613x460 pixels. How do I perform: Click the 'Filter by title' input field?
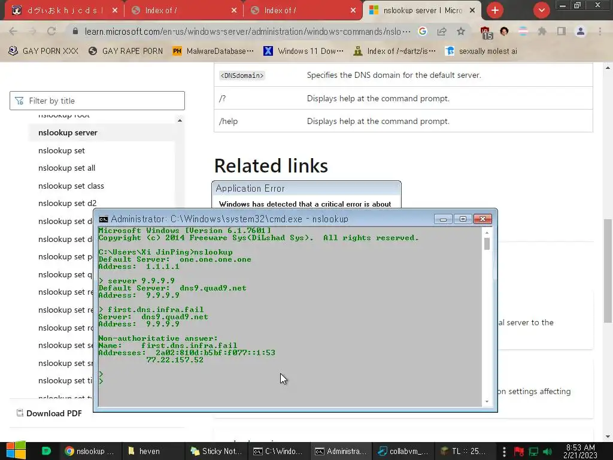[x=97, y=101]
